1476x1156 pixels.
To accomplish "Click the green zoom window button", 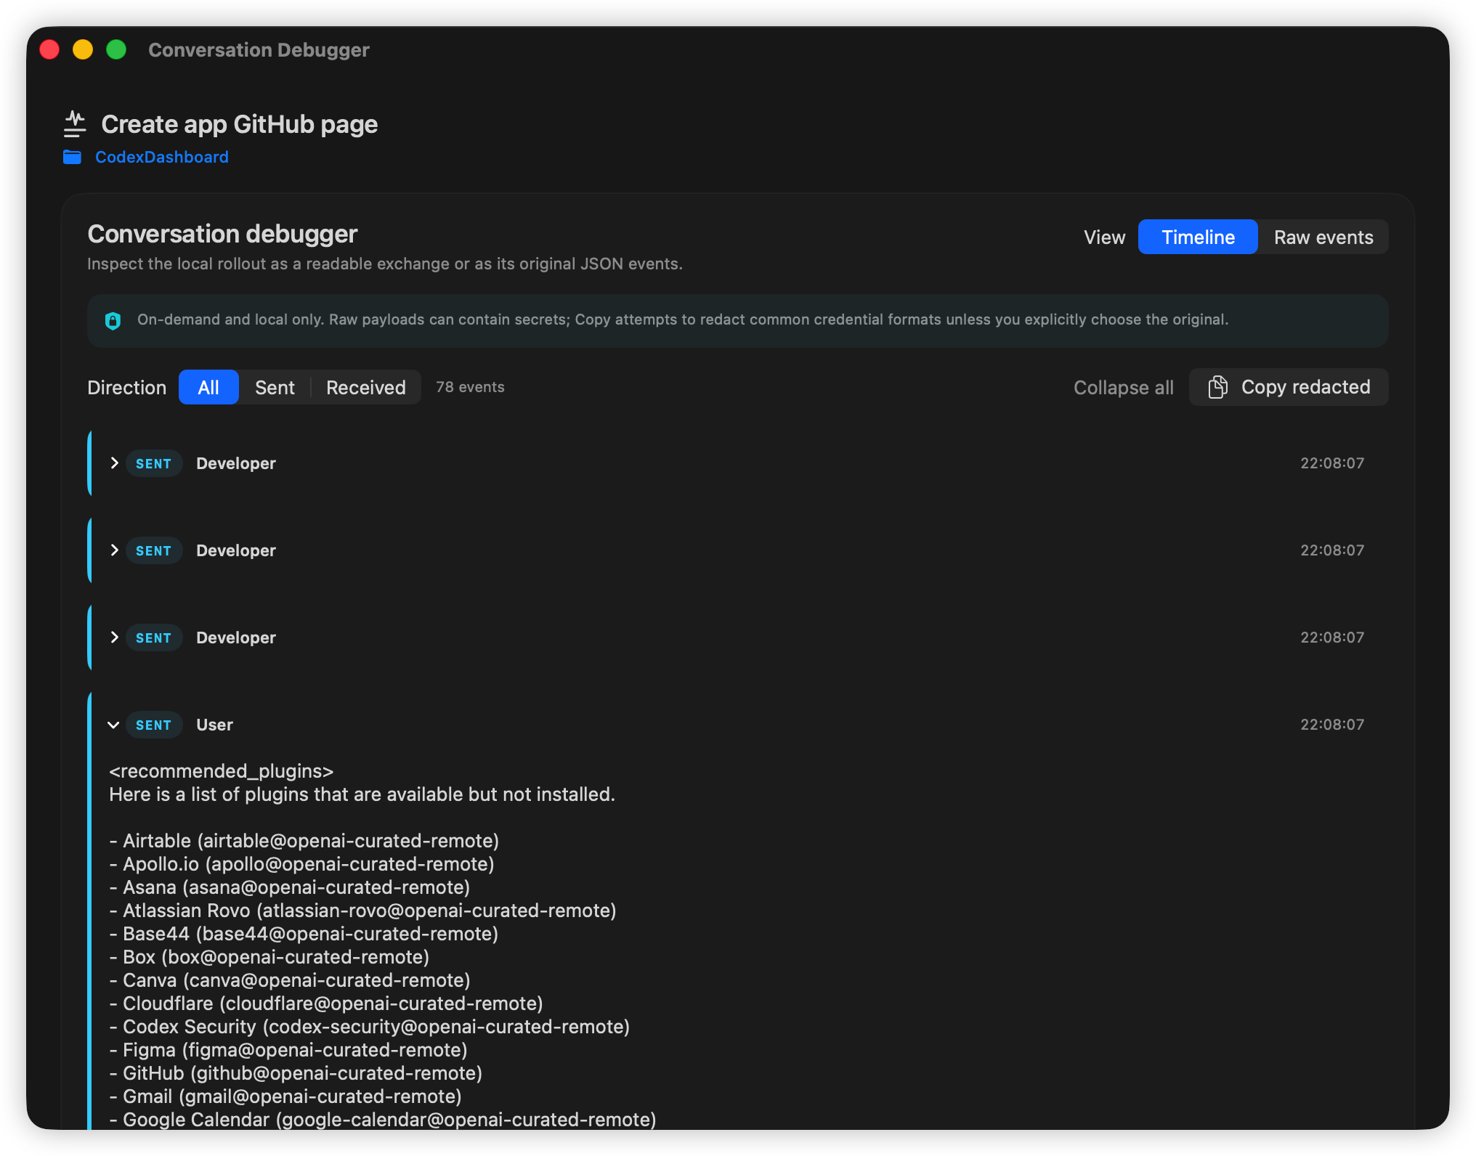I will (116, 49).
